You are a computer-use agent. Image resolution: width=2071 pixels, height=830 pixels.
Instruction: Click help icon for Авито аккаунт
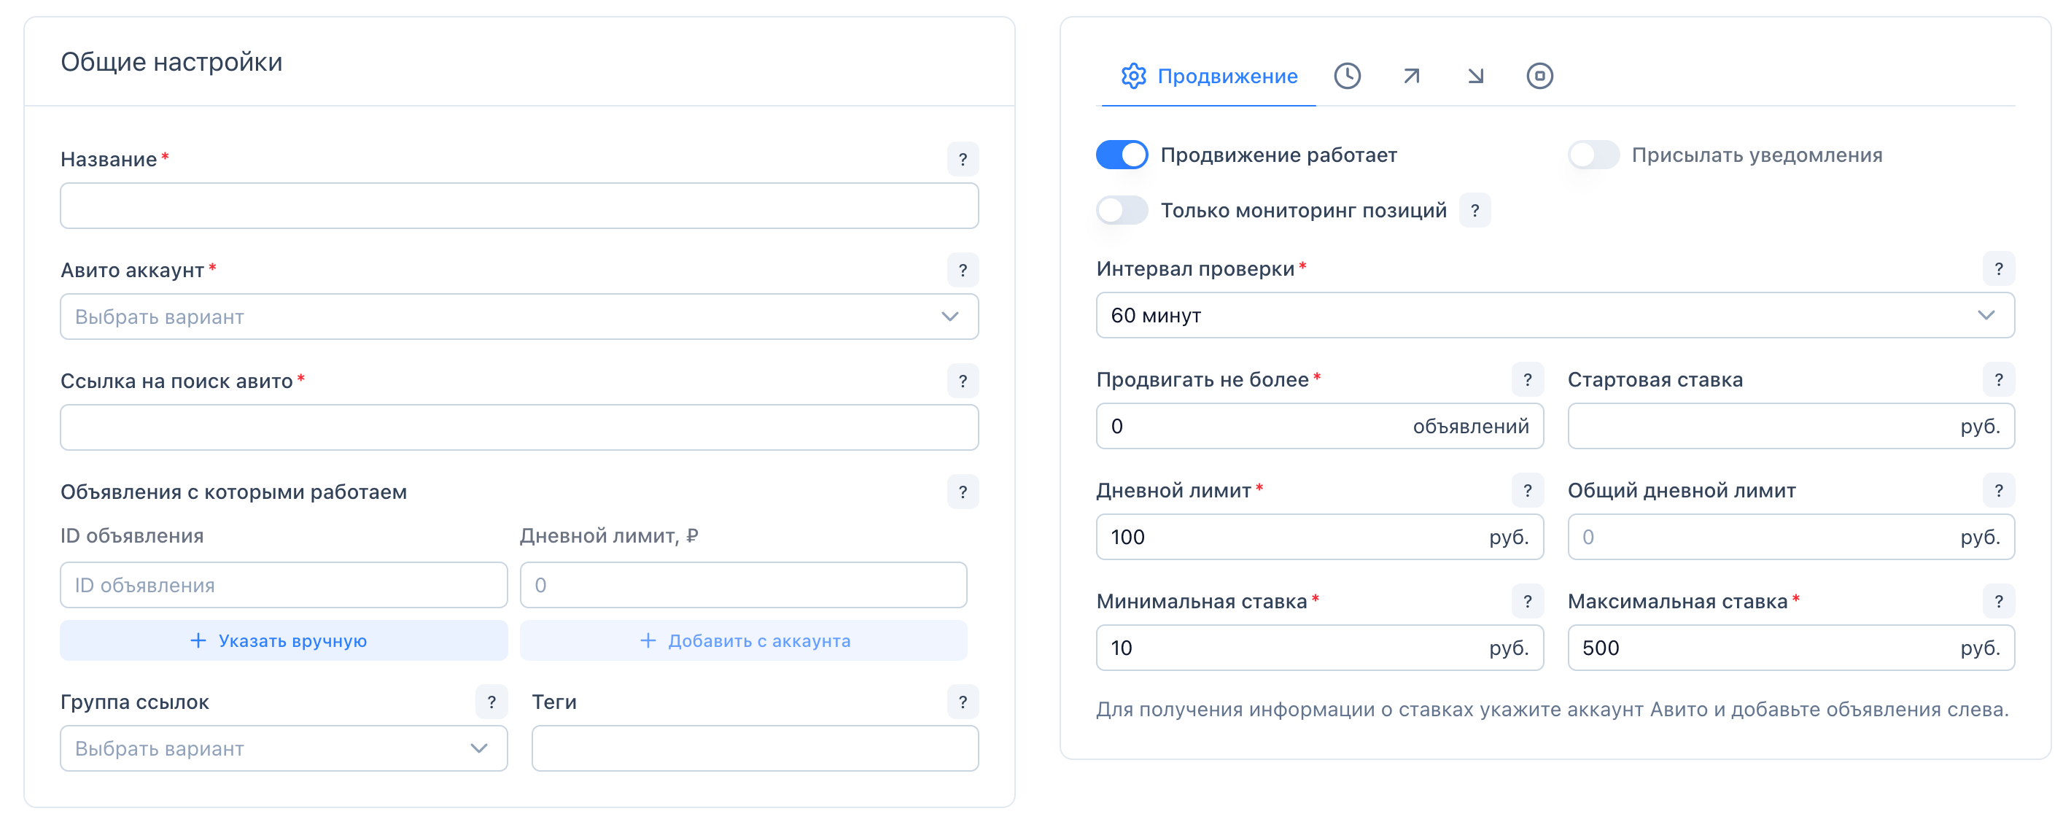click(x=963, y=271)
